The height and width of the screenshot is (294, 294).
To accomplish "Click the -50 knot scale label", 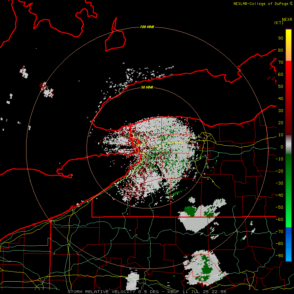I will 279,207.
